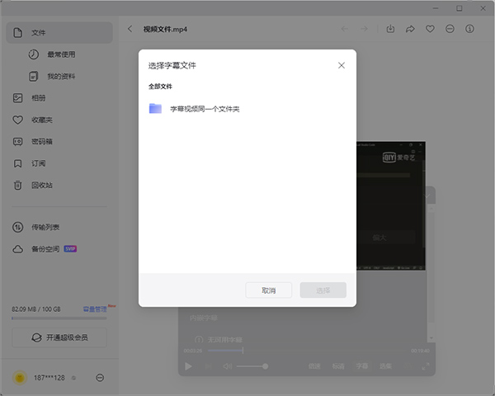
Task: Close the 选择字幕文件 dialog
Action: 341,64
